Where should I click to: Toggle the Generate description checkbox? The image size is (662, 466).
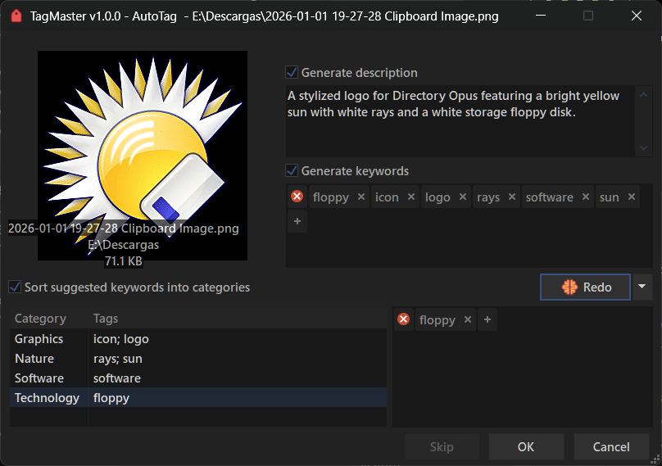point(292,73)
